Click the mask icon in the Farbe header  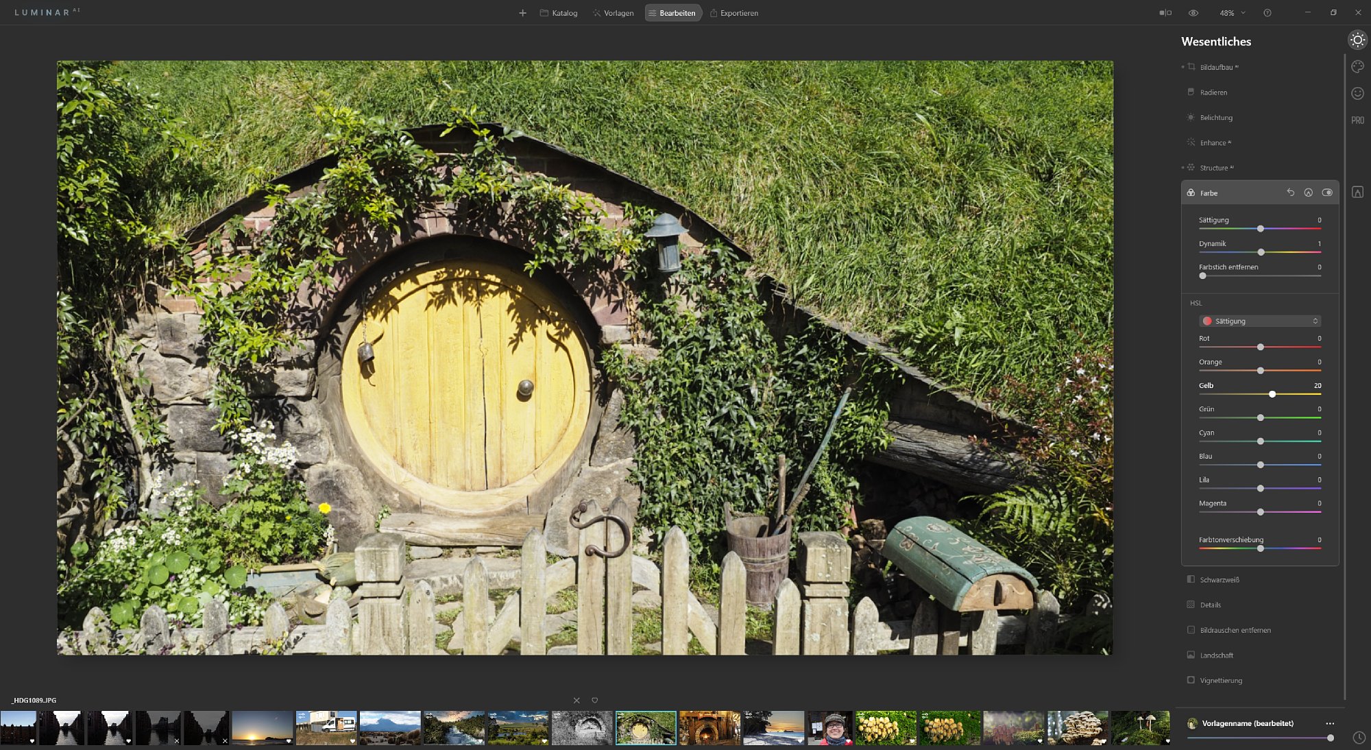[1308, 193]
